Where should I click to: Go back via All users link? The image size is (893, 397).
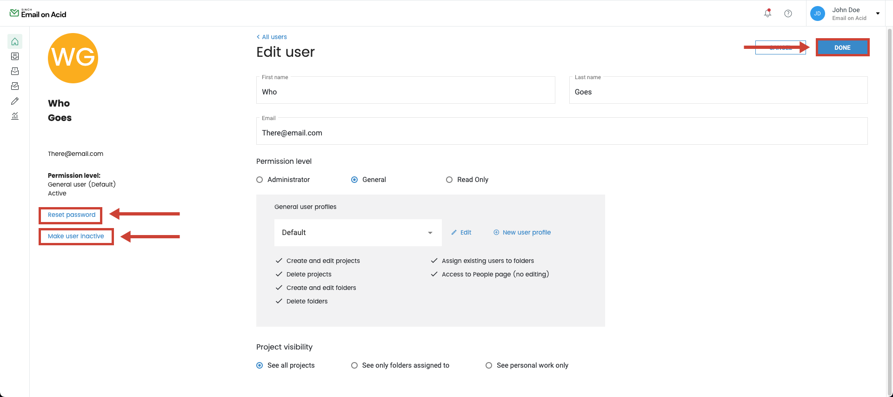tap(272, 37)
